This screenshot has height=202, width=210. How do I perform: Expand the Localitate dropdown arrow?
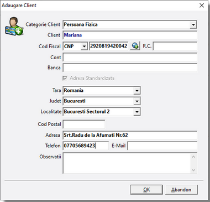tap(136, 112)
